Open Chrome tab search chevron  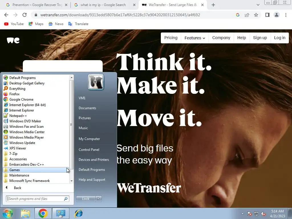258,5
